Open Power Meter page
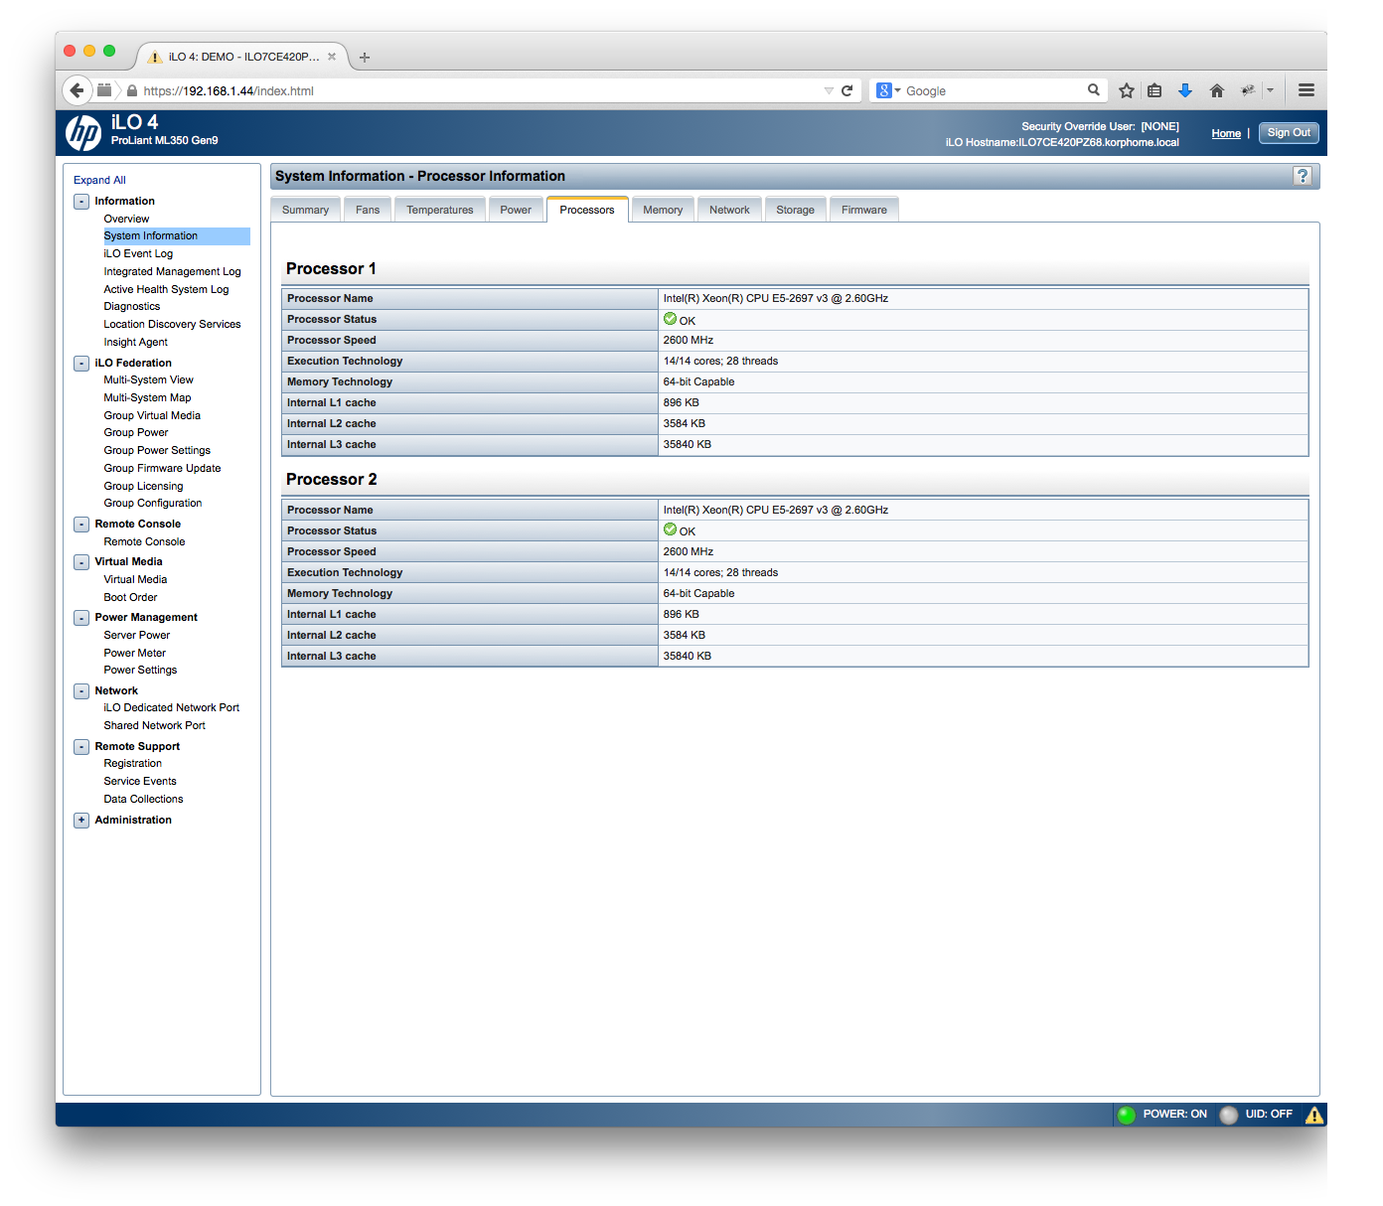This screenshot has height=1206, width=1383. pos(134,653)
